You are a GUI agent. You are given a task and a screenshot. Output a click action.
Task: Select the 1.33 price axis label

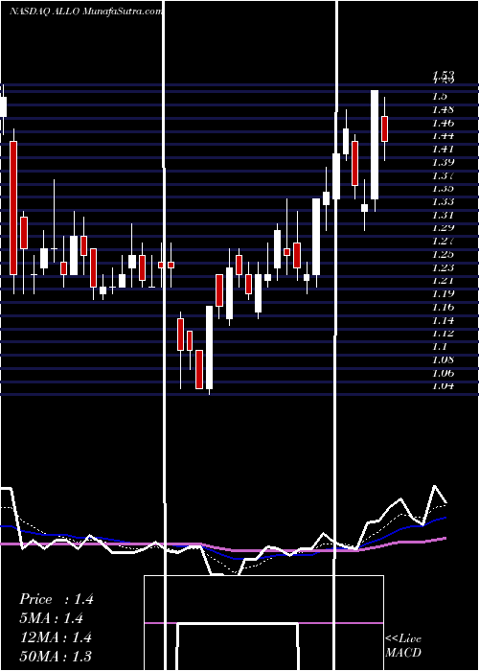click(444, 201)
